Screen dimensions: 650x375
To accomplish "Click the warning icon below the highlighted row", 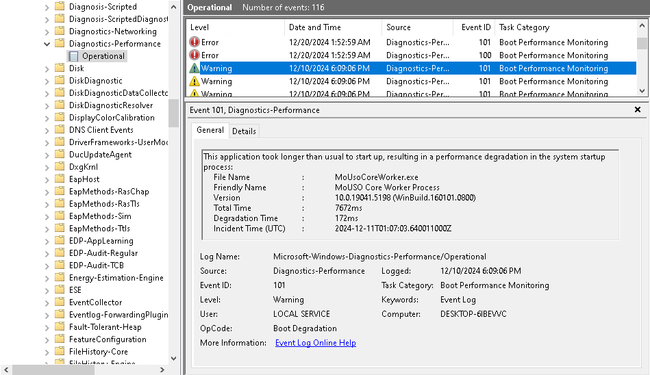I will click(x=194, y=81).
